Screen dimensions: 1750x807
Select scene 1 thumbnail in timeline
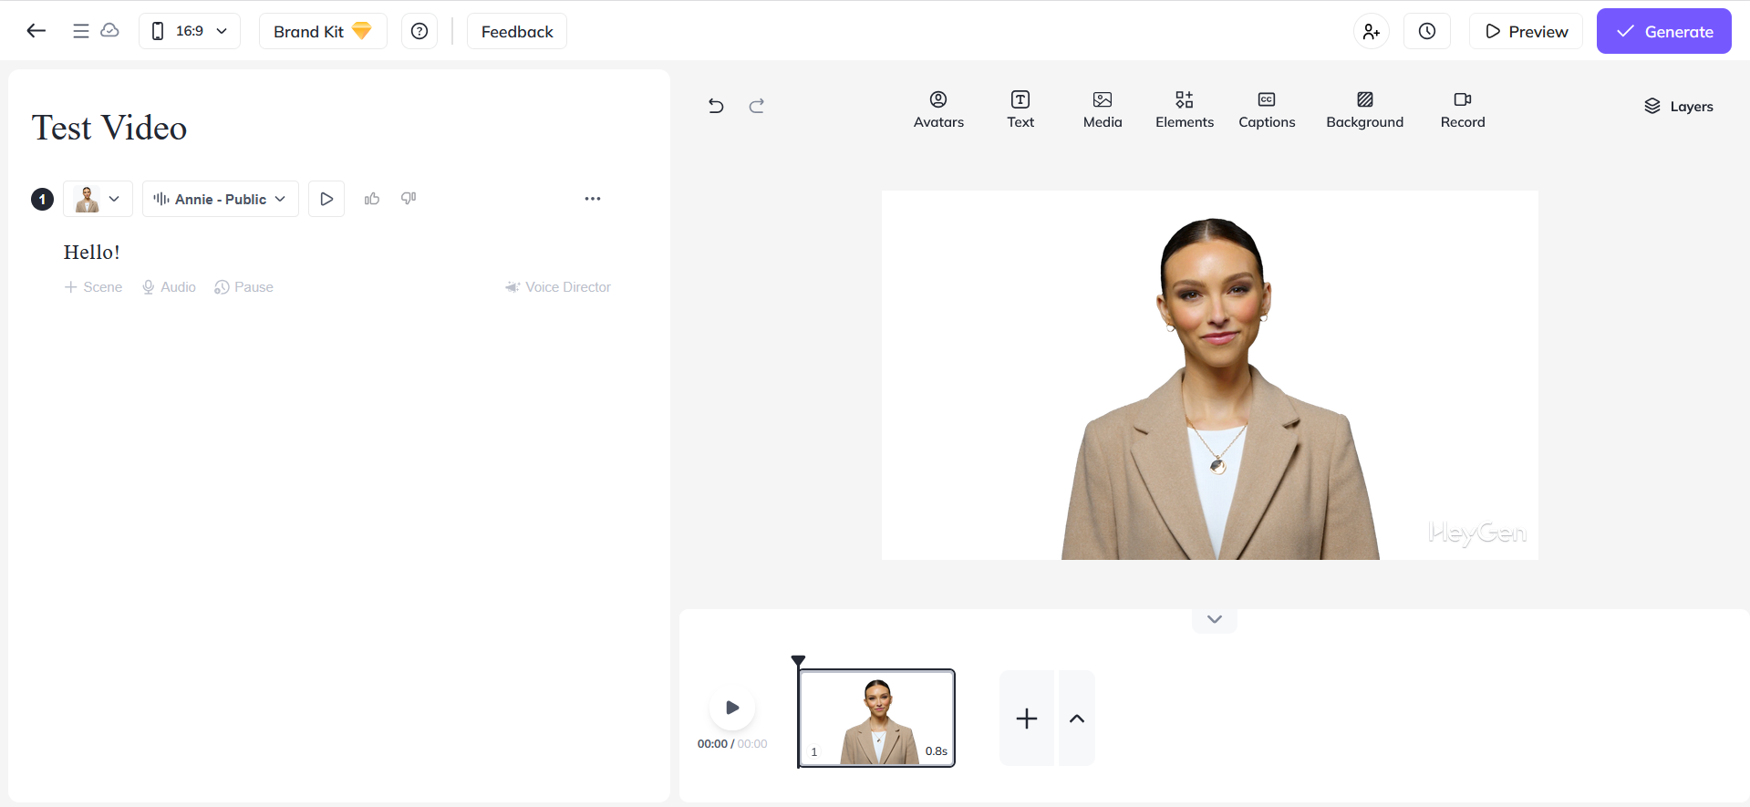tap(877, 719)
